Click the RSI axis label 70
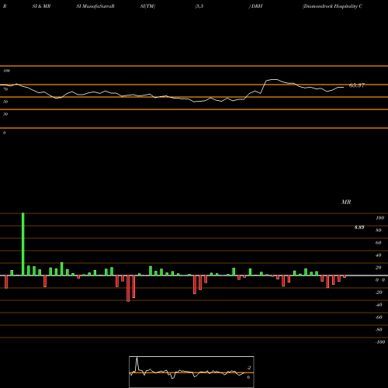 coord(5,89)
